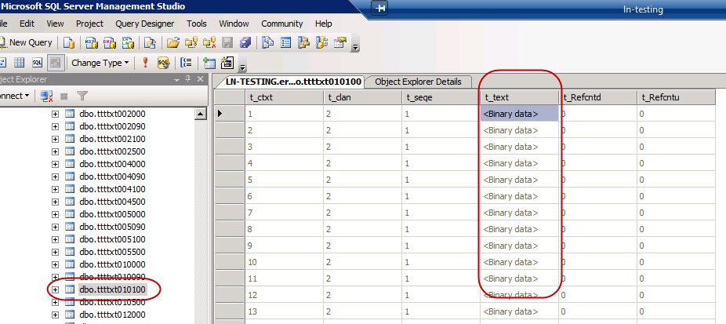The height and width of the screenshot is (324, 726).
Task: Open a SQL Server Compact Query
Action: pos(150,43)
